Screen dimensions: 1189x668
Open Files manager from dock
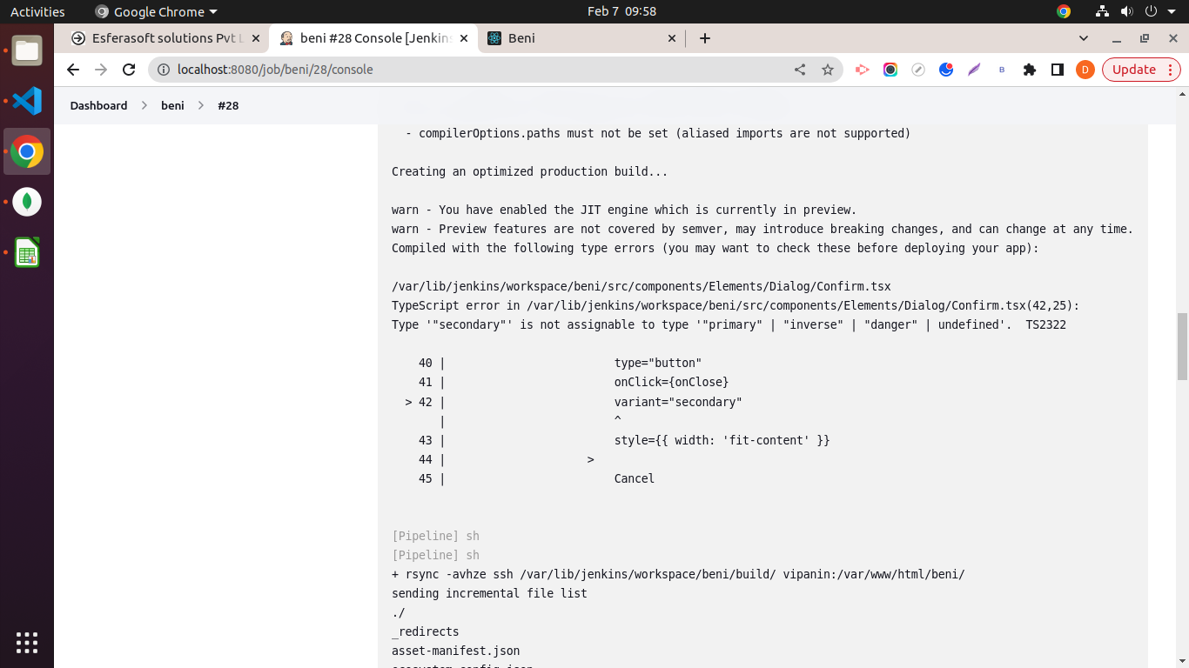coord(27,50)
